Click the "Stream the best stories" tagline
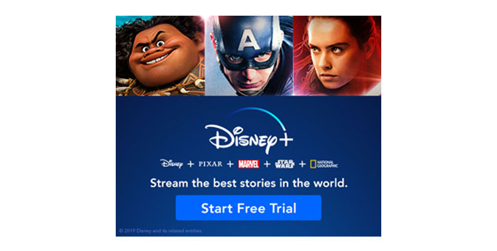The width and height of the screenshot is (497, 251). 248,183
